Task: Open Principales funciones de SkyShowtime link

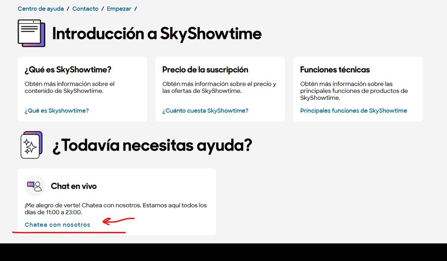Action: 354,110
